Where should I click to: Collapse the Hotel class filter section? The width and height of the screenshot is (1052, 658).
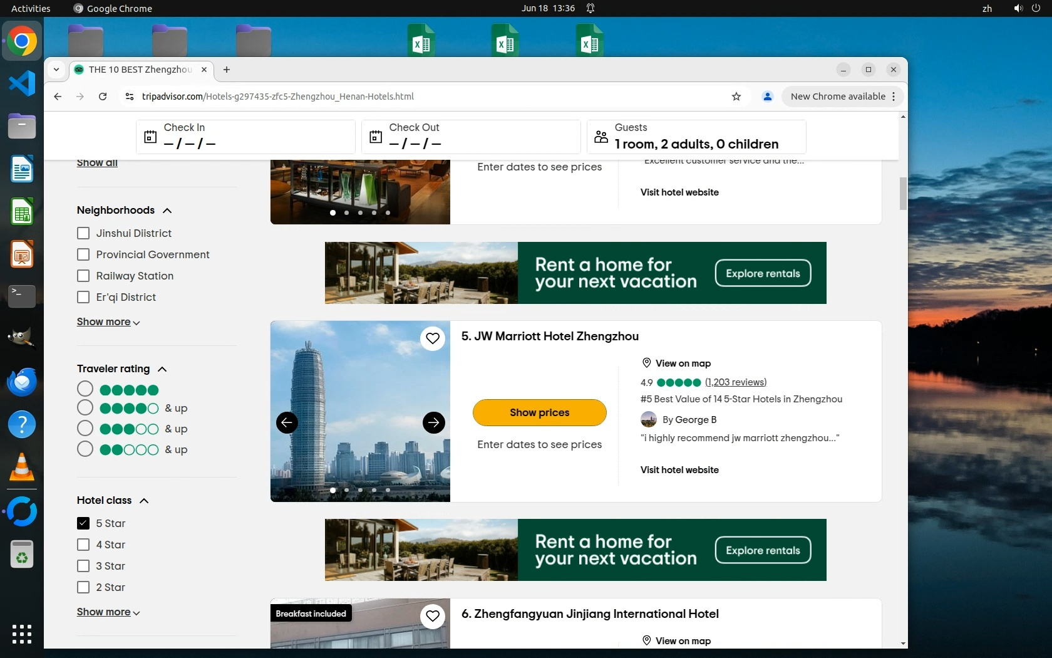[144, 501]
